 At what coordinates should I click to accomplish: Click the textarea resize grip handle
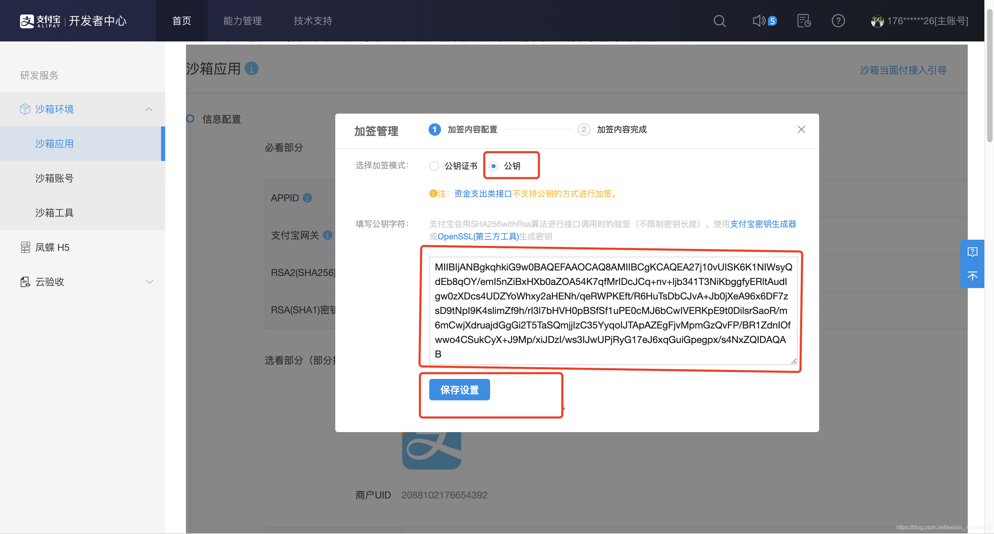click(793, 361)
